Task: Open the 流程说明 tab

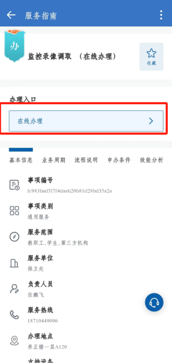Action: click(x=86, y=160)
